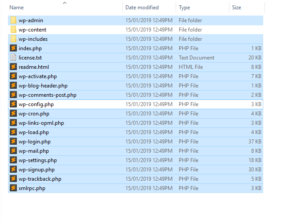
Task: Click the File folder type of wp-content
Action: (x=190, y=30)
